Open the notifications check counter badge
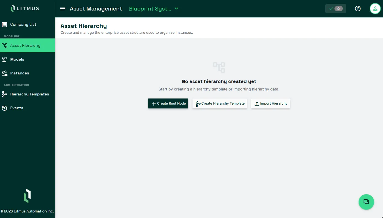The image size is (383, 218). click(336, 9)
